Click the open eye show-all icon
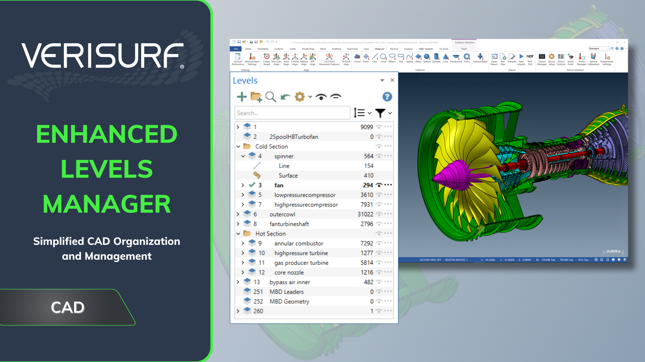The height and width of the screenshot is (362, 645). tap(321, 97)
